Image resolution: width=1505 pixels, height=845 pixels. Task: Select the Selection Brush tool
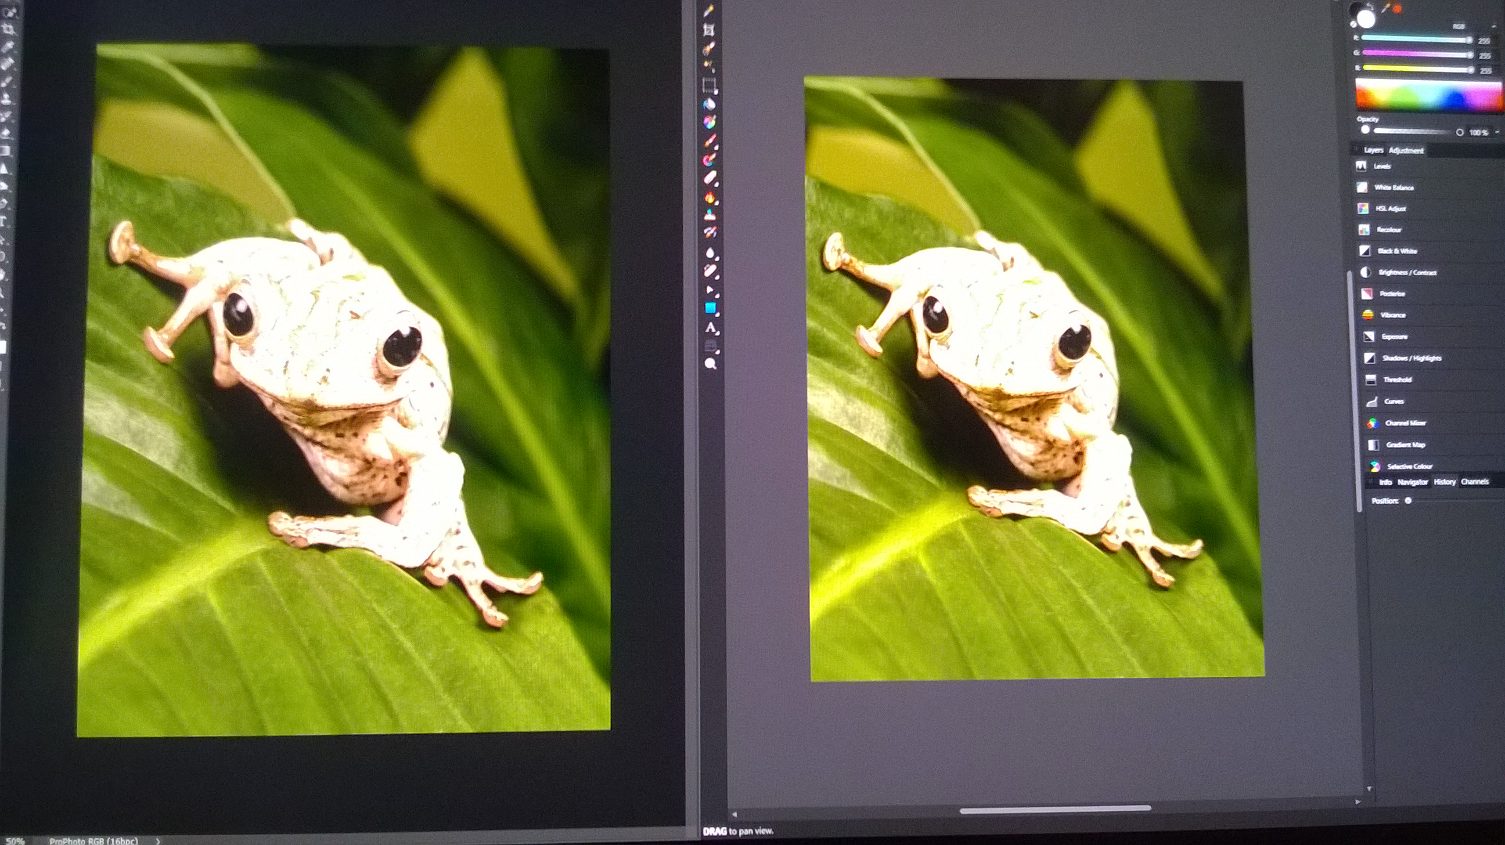(x=709, y=48)
